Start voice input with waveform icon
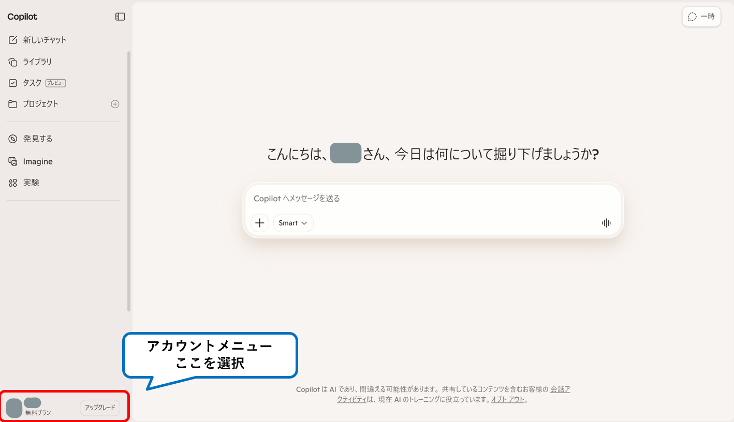 606,223
